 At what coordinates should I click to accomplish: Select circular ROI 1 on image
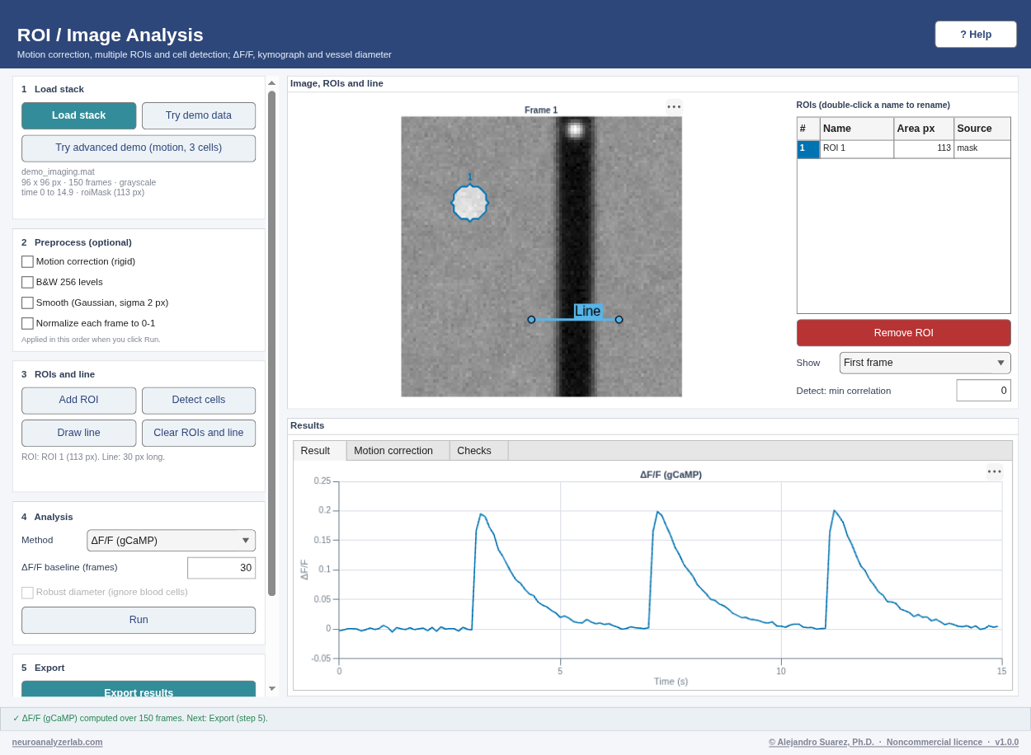469,203
